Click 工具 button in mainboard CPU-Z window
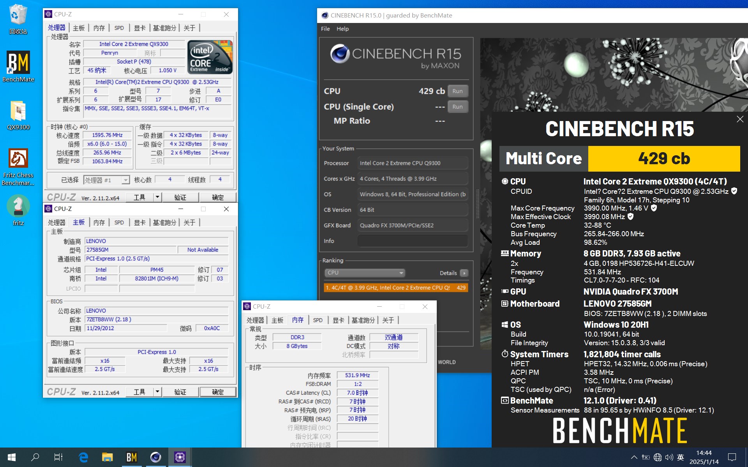 [139, 392]
